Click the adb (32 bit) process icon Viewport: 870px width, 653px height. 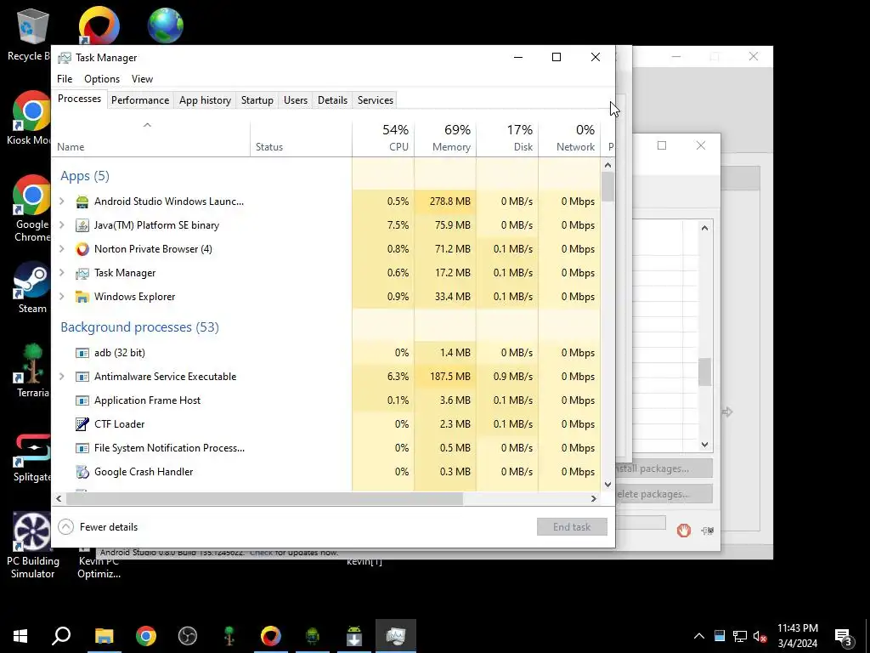tap(82, 353)
